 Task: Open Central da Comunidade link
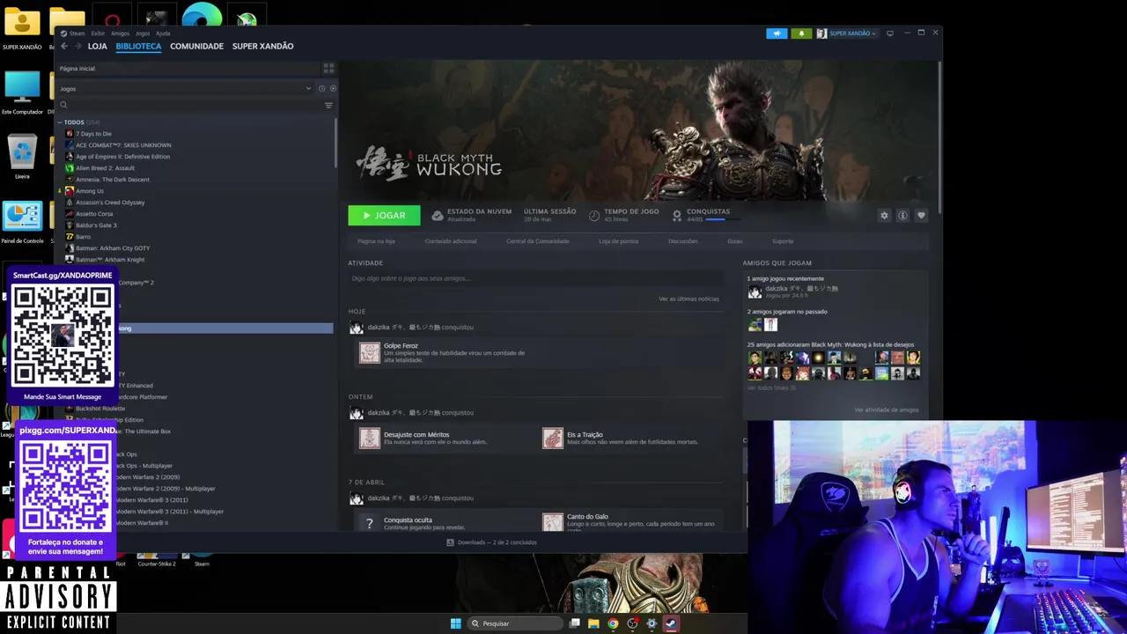coord(538,241)
